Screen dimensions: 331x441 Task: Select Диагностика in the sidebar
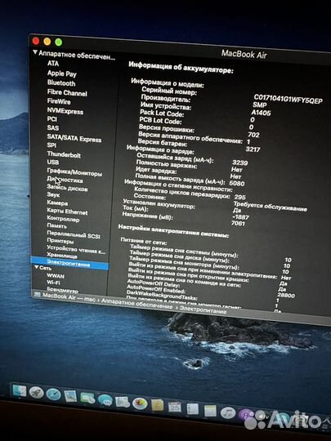(65, 180)
